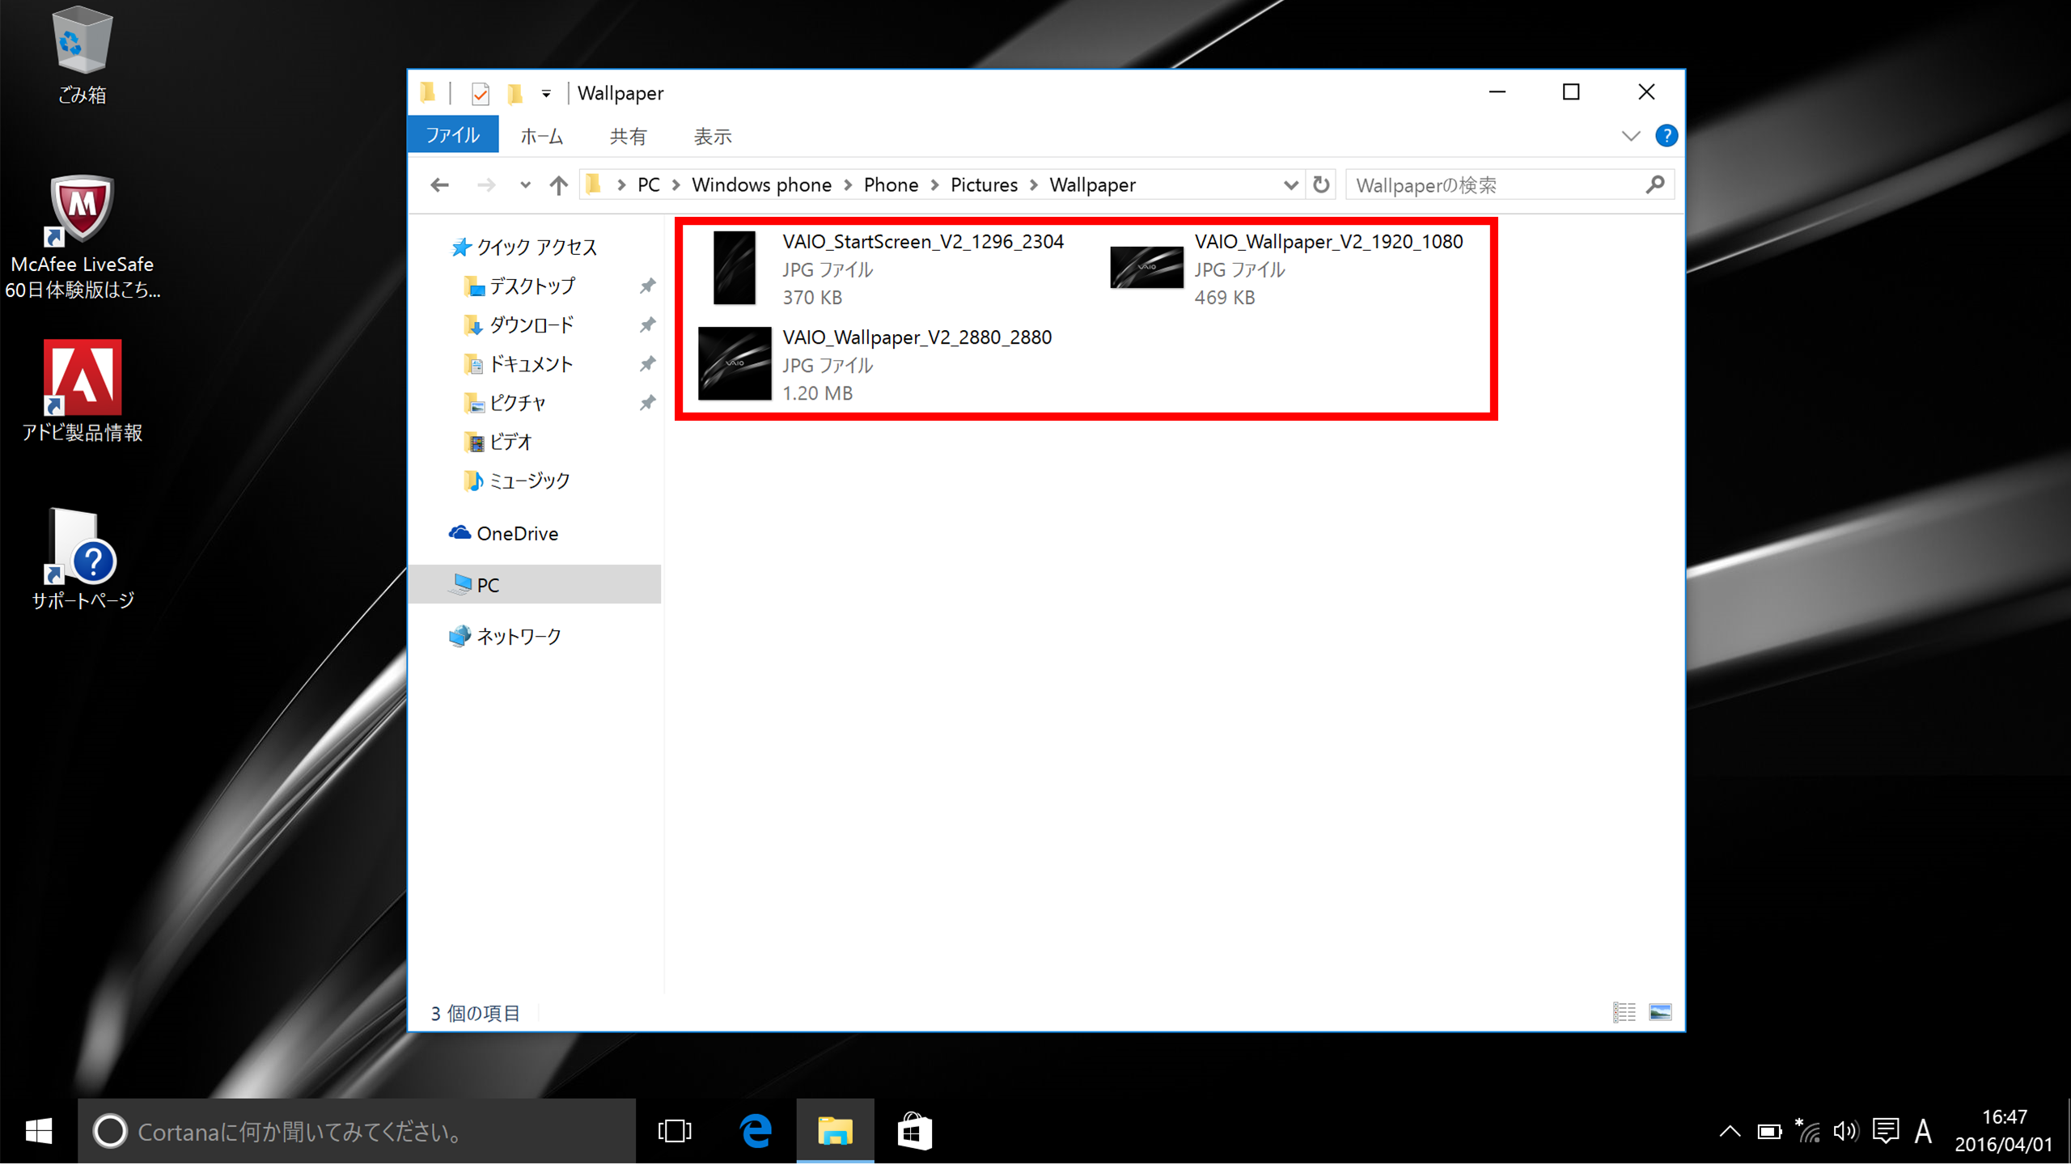Switch to the View ribbon tab
Viewport: 2071px width, 1165px height.
coord(713,136)
